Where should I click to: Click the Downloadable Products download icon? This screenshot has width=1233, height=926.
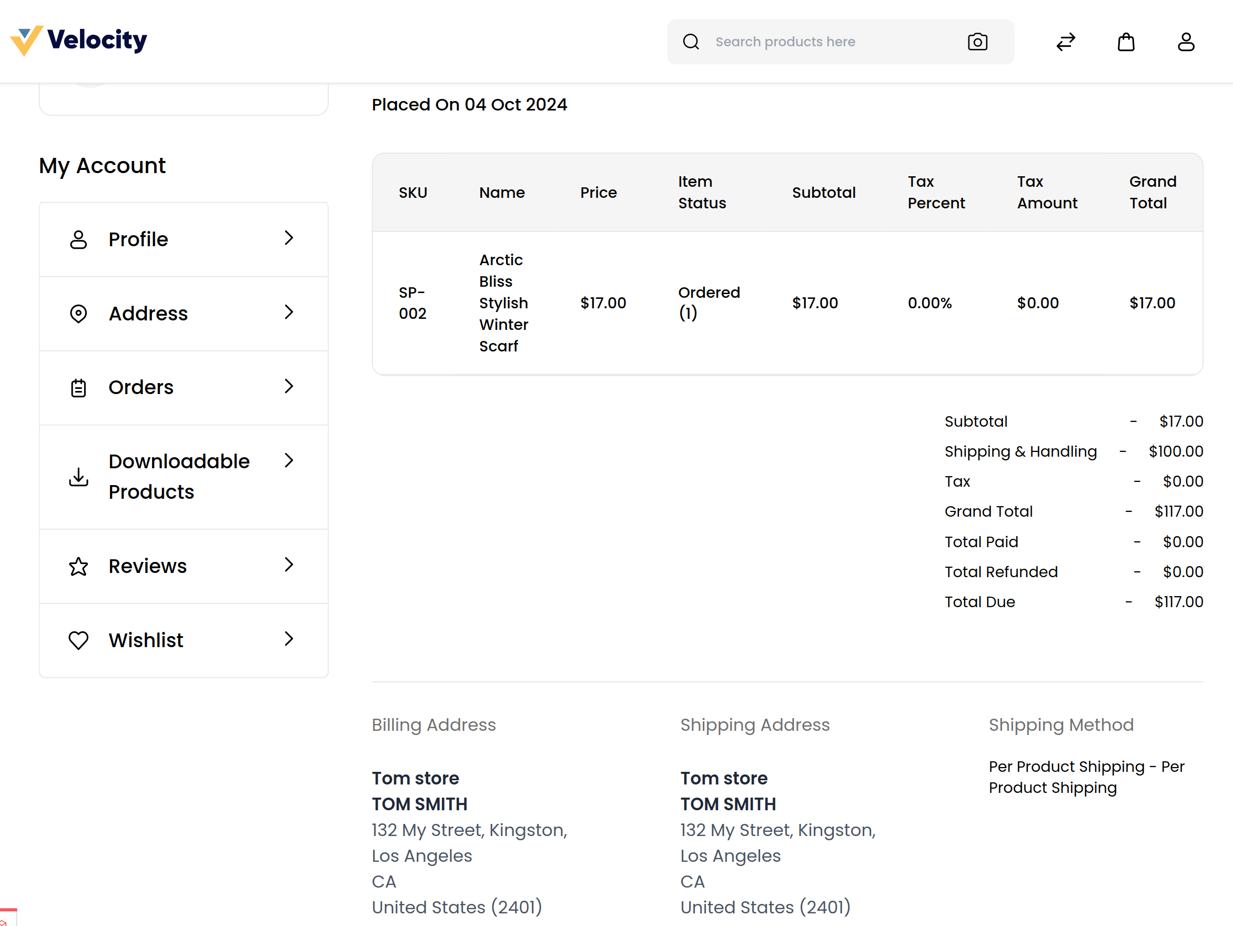tap(78, 477)
